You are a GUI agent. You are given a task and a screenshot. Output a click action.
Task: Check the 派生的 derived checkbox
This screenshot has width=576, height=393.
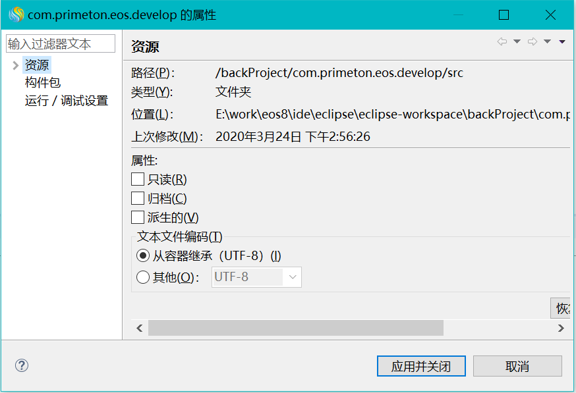(138, 217)
